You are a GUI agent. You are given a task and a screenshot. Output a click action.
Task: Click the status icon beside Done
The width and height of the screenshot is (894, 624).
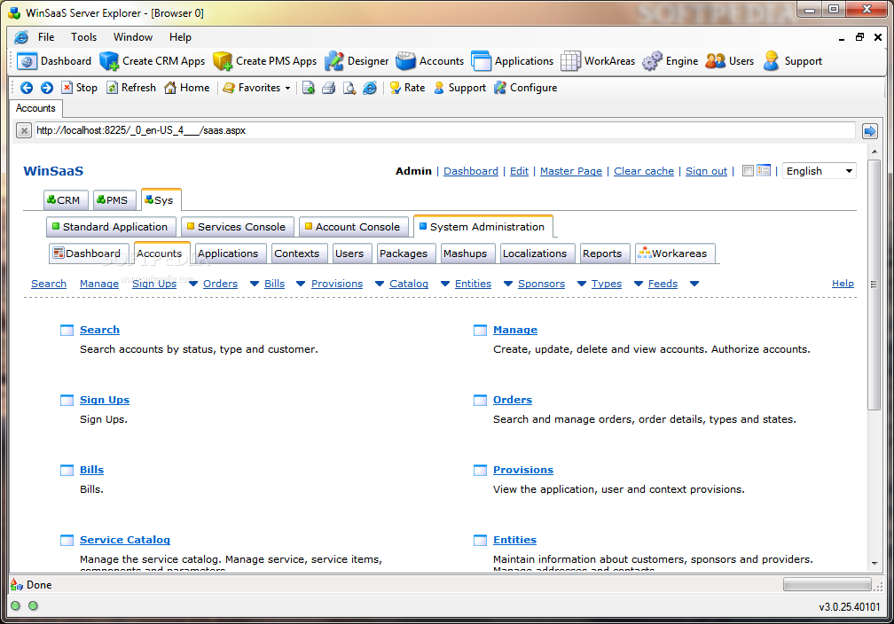click(x=17, y=585)
